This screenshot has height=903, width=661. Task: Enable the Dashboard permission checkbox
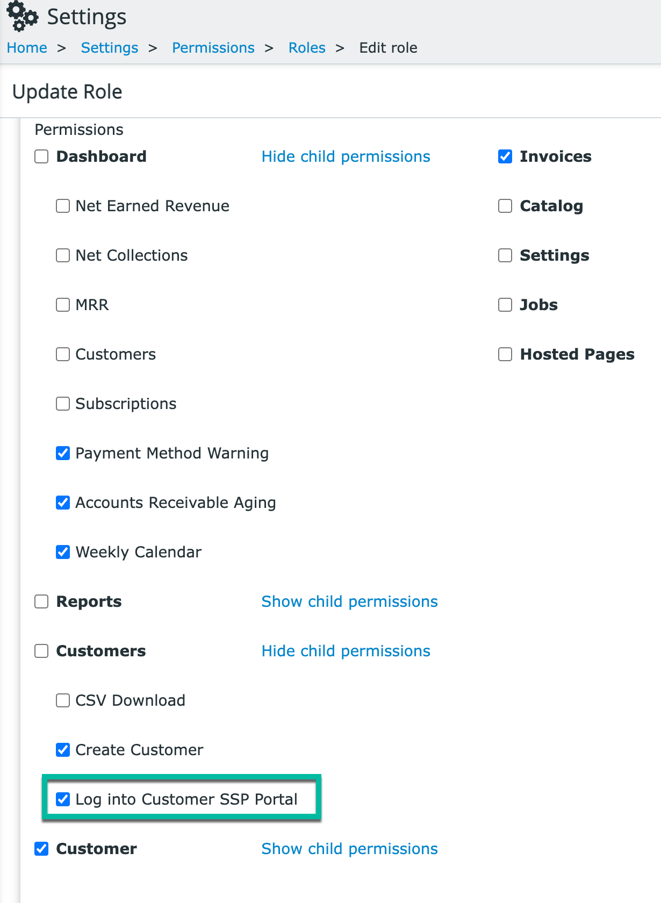41,156
